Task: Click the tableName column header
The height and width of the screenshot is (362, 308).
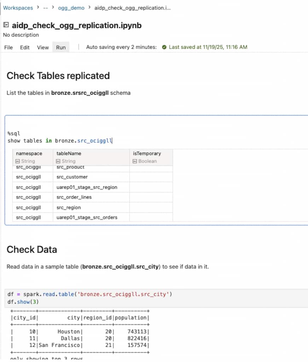Action: (x=69, y=153)
